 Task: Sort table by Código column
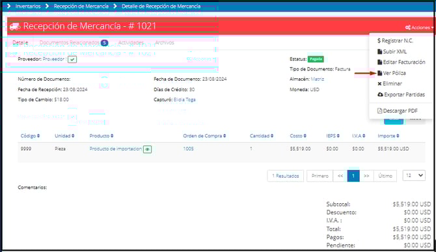coord(30,135)
